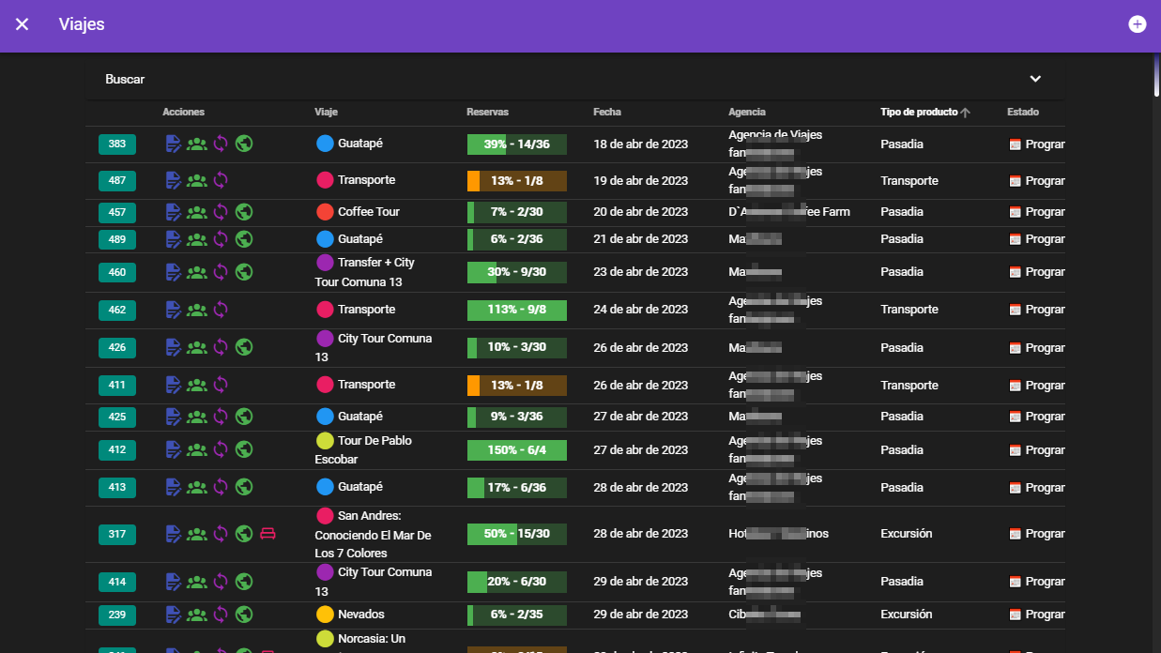Open the passengers group icon for trip 487

[x=196, y=180]
